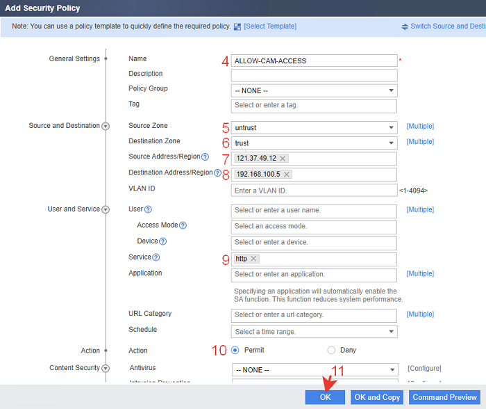Click the Select Template grid icon
The width and height of the screenshot is (486, 409).
[237, 26]
